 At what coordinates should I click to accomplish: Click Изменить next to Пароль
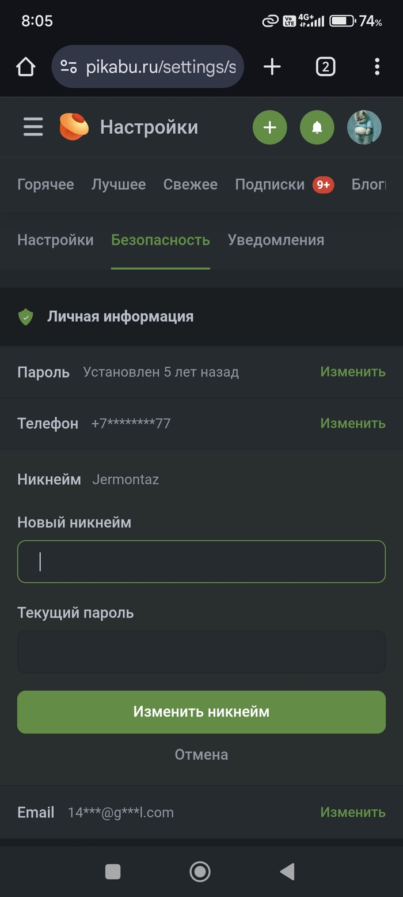352,372
